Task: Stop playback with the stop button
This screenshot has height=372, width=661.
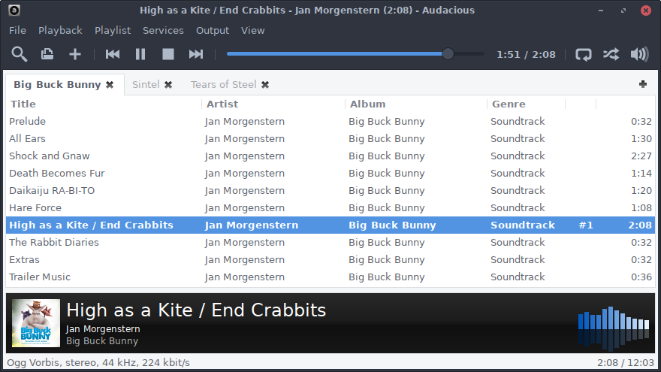Action: coord(168,54)
